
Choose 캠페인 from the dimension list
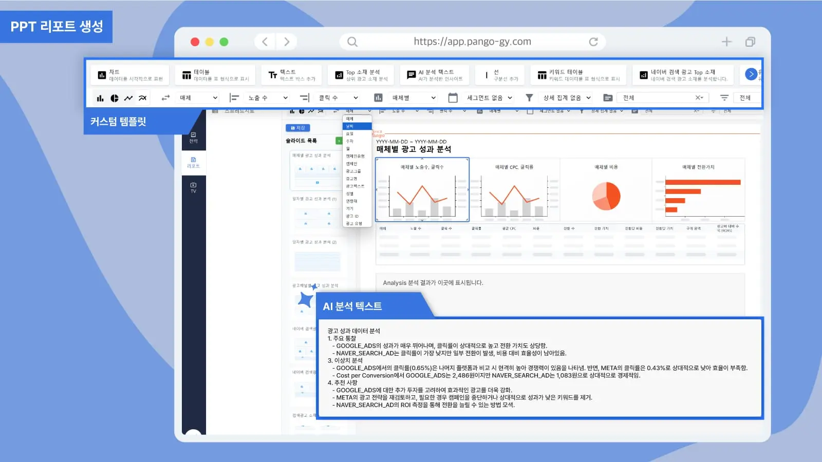point(351,164)
